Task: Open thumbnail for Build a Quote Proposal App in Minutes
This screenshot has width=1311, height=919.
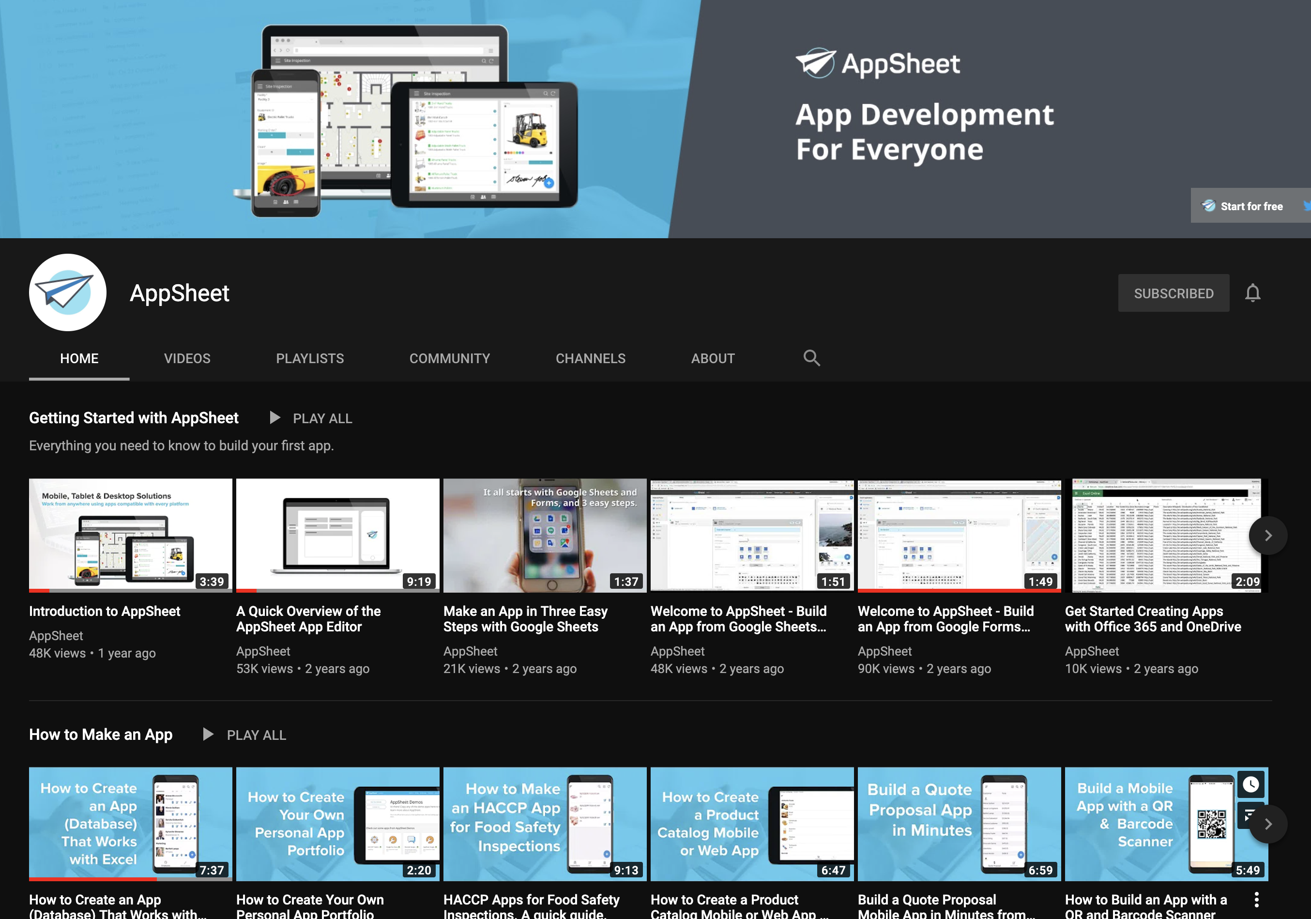Action: tap(958, 823)
